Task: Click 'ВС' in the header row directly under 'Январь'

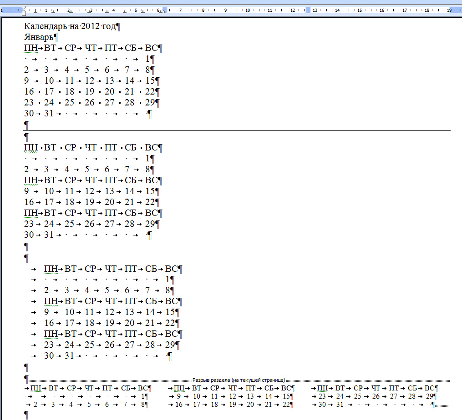Action: coord(152,48)
